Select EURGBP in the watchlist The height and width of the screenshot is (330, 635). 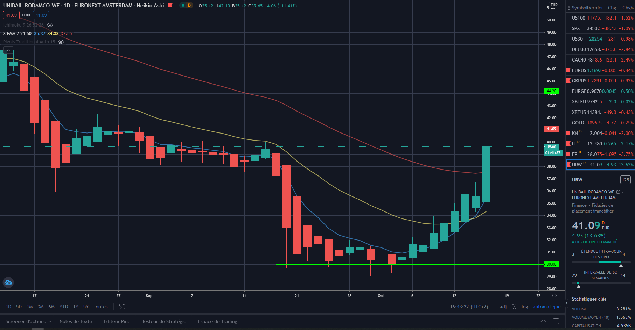pos(601,91)
